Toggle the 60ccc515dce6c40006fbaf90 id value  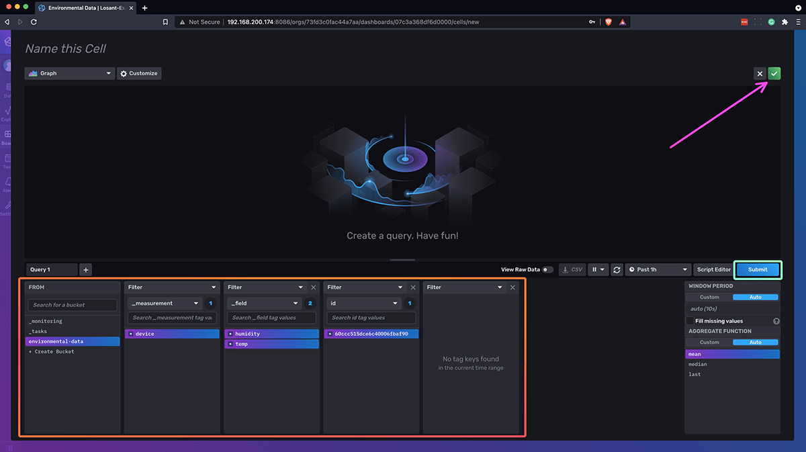[371, 334]
